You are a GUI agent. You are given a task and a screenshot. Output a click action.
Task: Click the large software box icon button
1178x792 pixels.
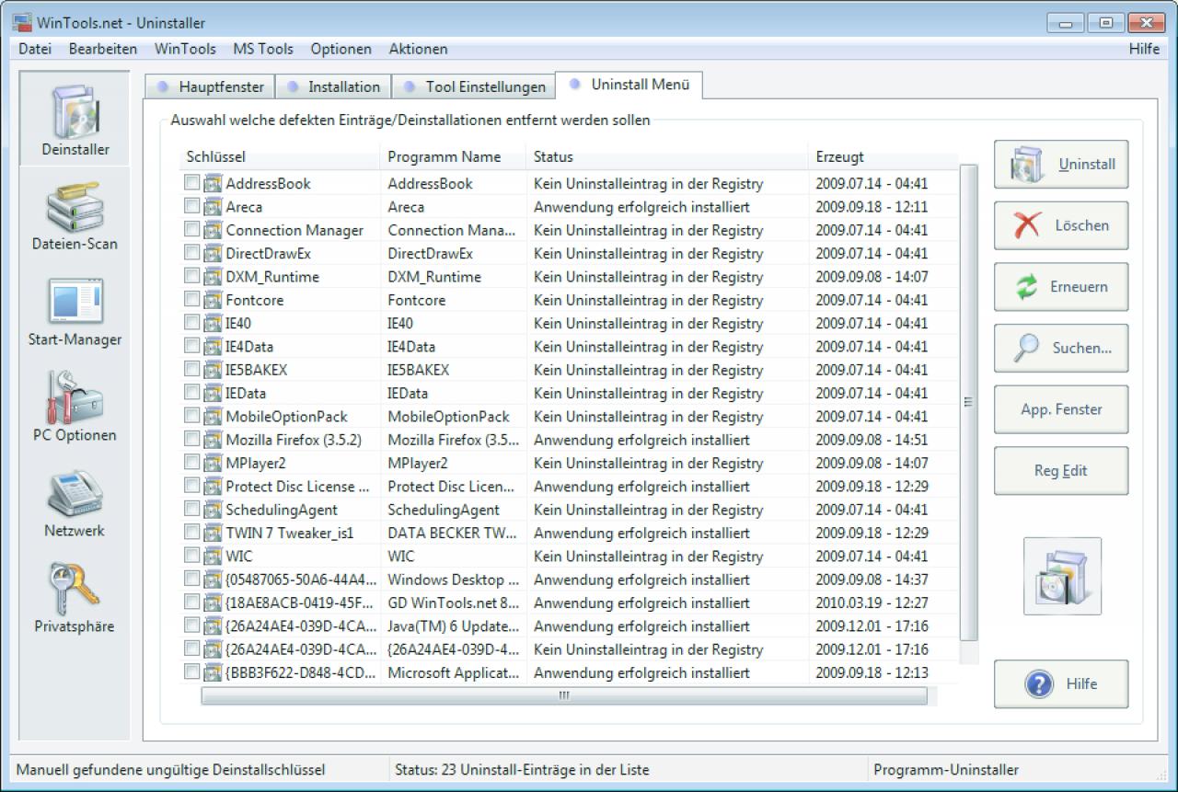(1062, 576)
